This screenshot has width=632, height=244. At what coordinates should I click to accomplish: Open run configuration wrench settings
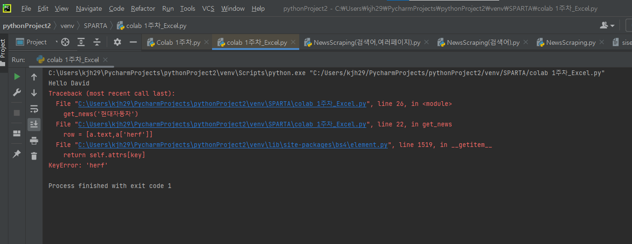[17, 92]
